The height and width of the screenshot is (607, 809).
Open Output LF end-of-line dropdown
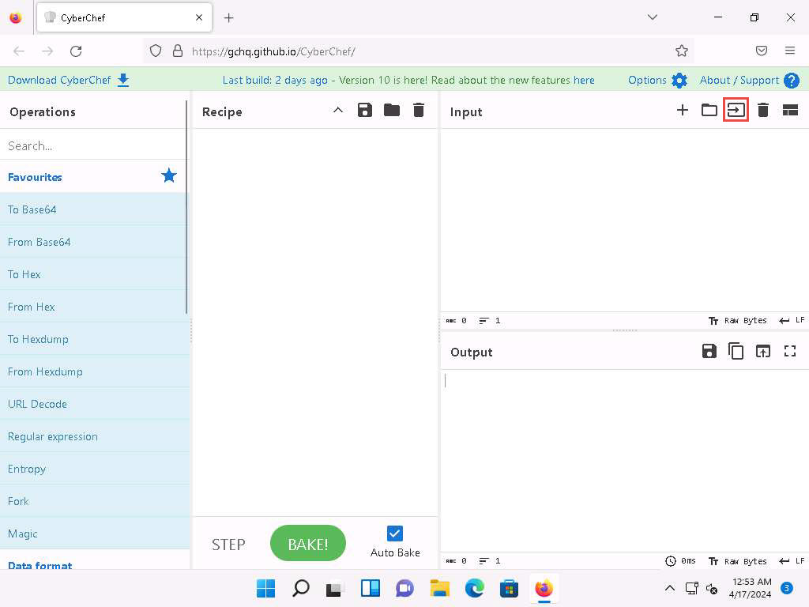click(x=792, y=561)
